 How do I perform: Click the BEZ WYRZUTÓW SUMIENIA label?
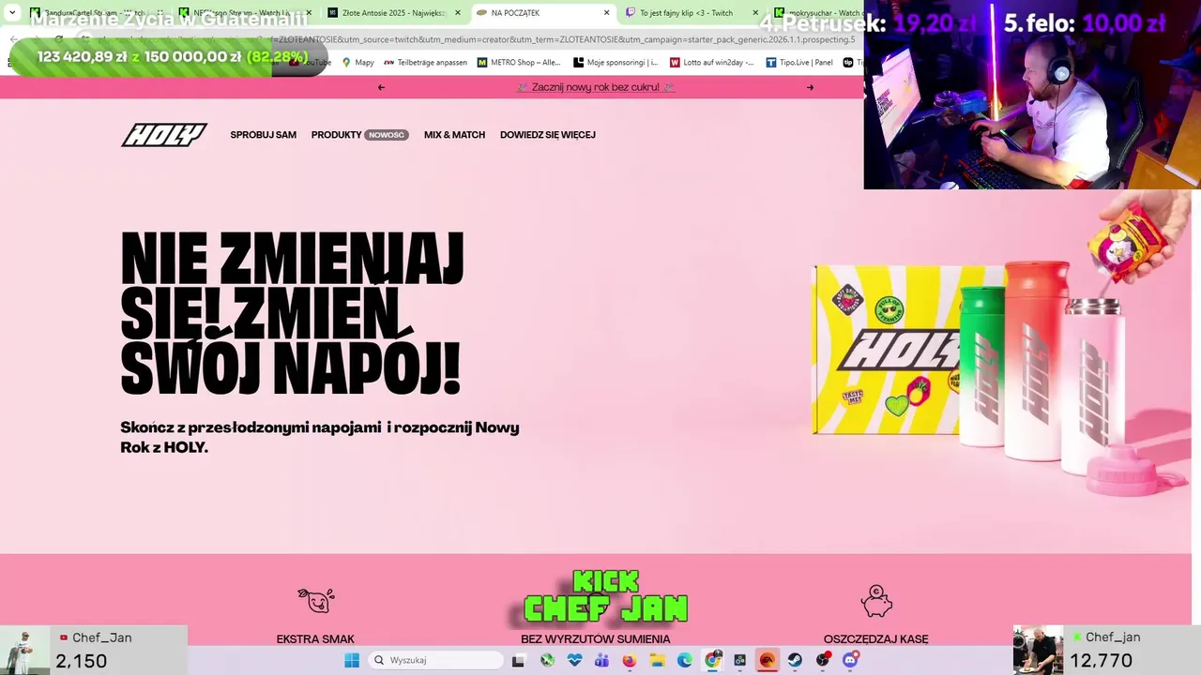[x=596, y=639]
